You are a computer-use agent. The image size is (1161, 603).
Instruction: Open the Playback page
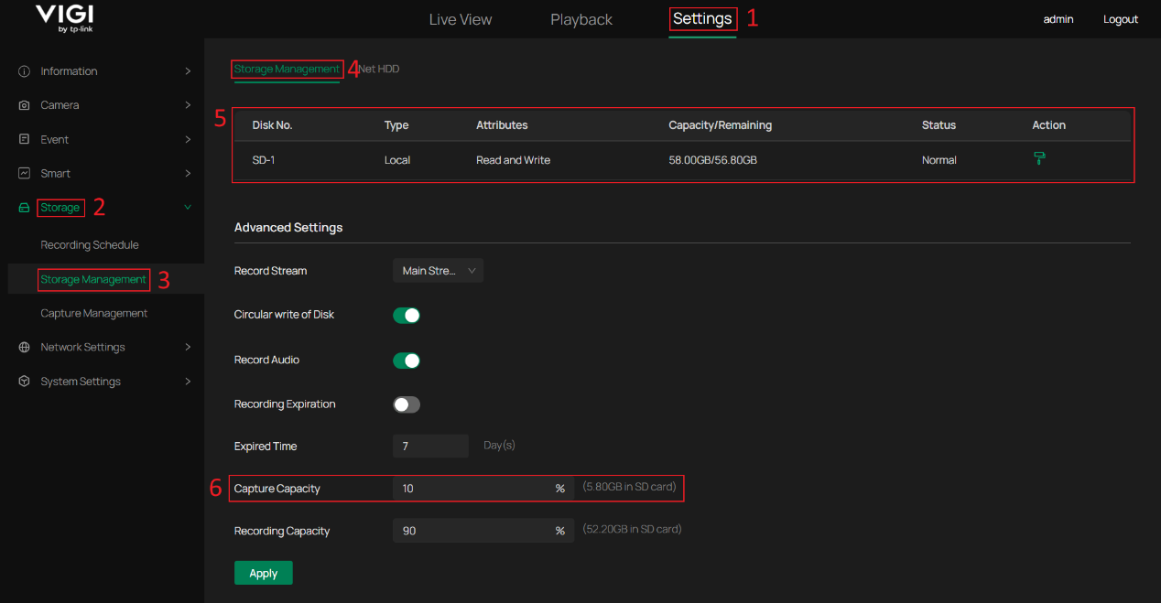[x=580, y=18]
